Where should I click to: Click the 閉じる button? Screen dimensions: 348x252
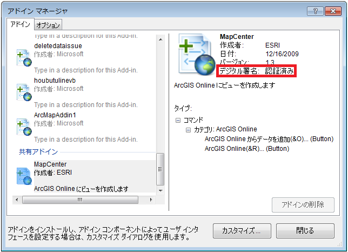pos(305,231)
